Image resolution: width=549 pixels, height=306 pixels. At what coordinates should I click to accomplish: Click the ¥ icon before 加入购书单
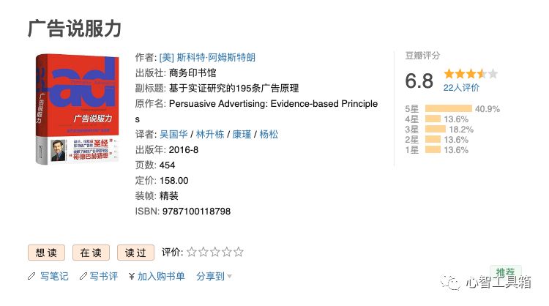[131, 277]
